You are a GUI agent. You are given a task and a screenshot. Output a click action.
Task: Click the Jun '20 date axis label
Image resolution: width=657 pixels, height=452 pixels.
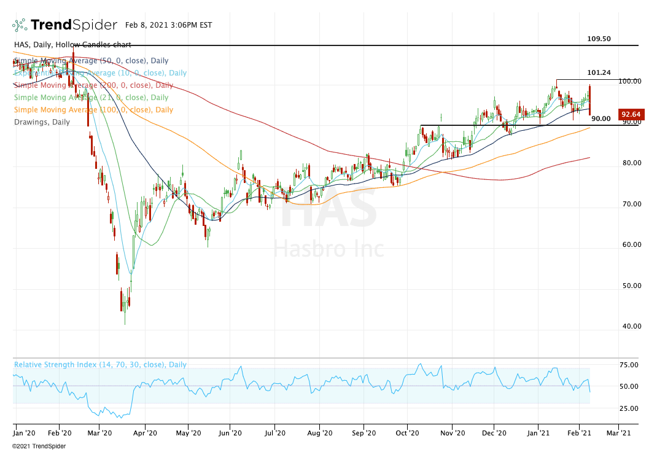pyautogui.click(x=230, y=433)
